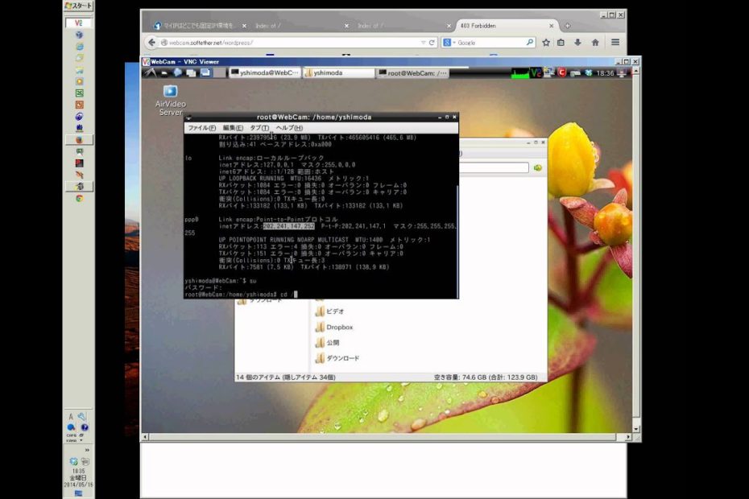Go to the Firefox home page
The height and width of the screenshot is (499, 749).
(x=595, y=42)
